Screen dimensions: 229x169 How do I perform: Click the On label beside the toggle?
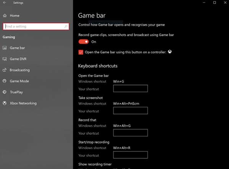point(94,42)
